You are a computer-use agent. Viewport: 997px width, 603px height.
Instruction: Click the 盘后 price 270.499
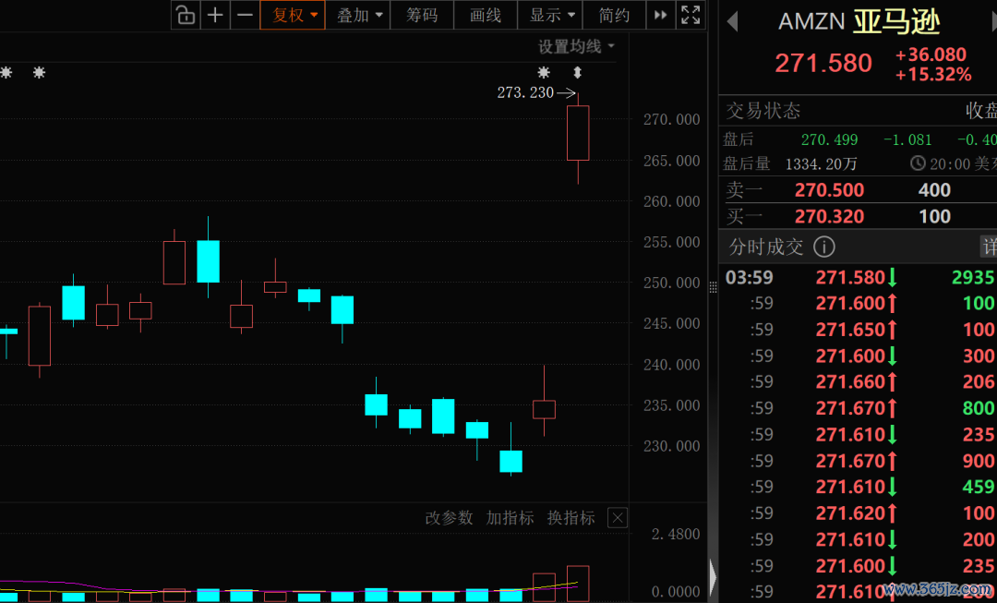[x=829, y=139]
